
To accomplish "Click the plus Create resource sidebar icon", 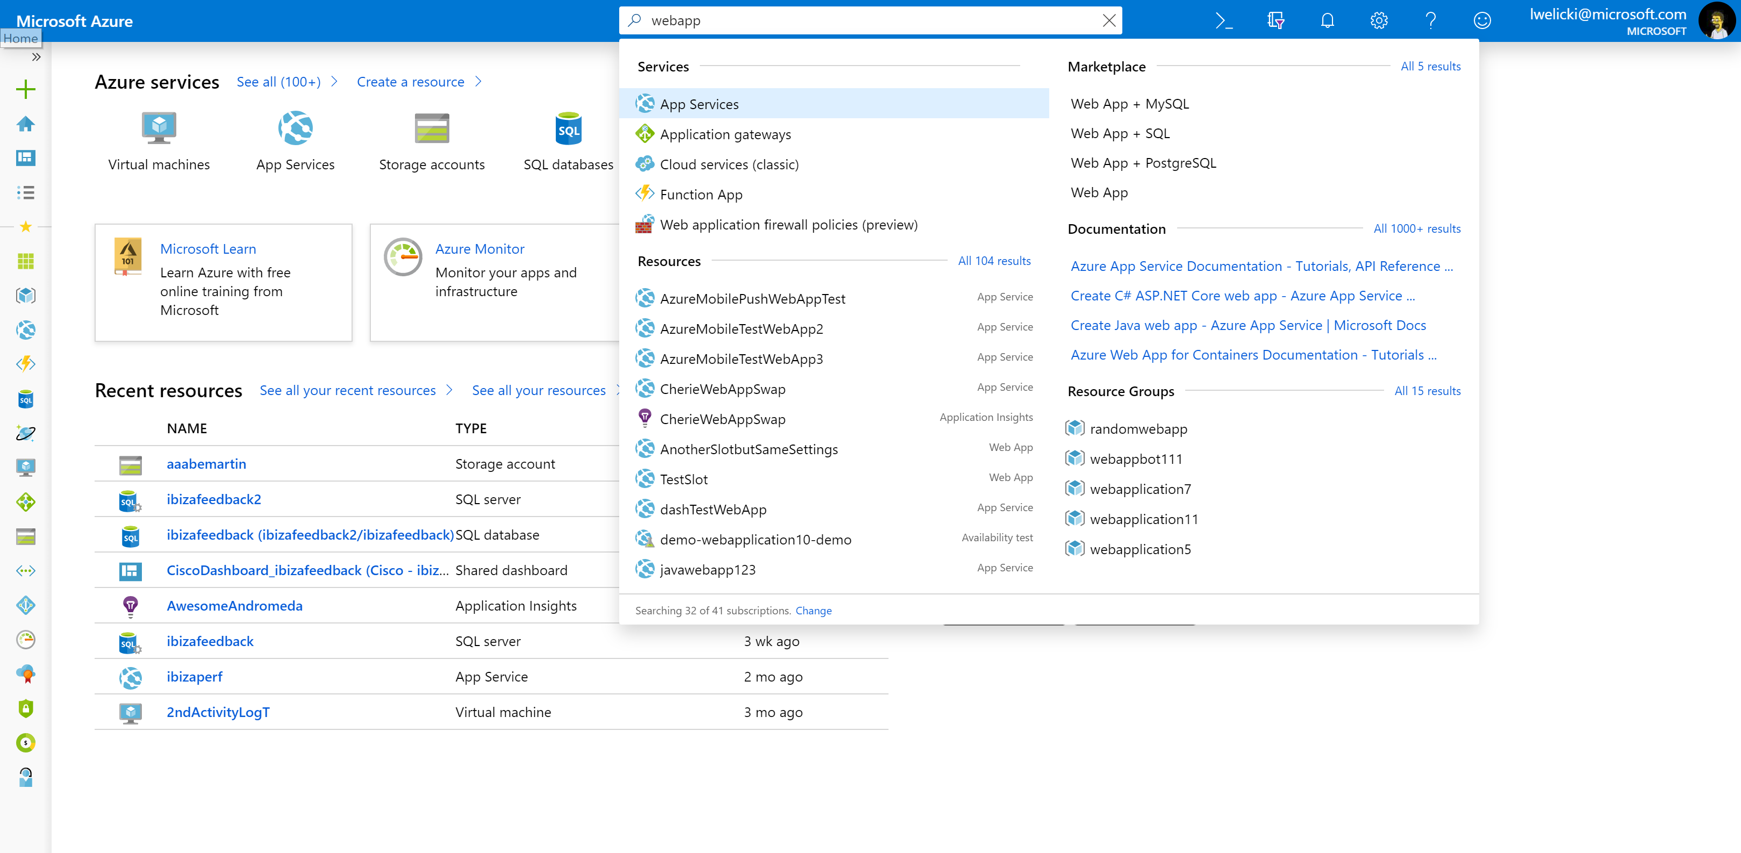I will 26,89.
